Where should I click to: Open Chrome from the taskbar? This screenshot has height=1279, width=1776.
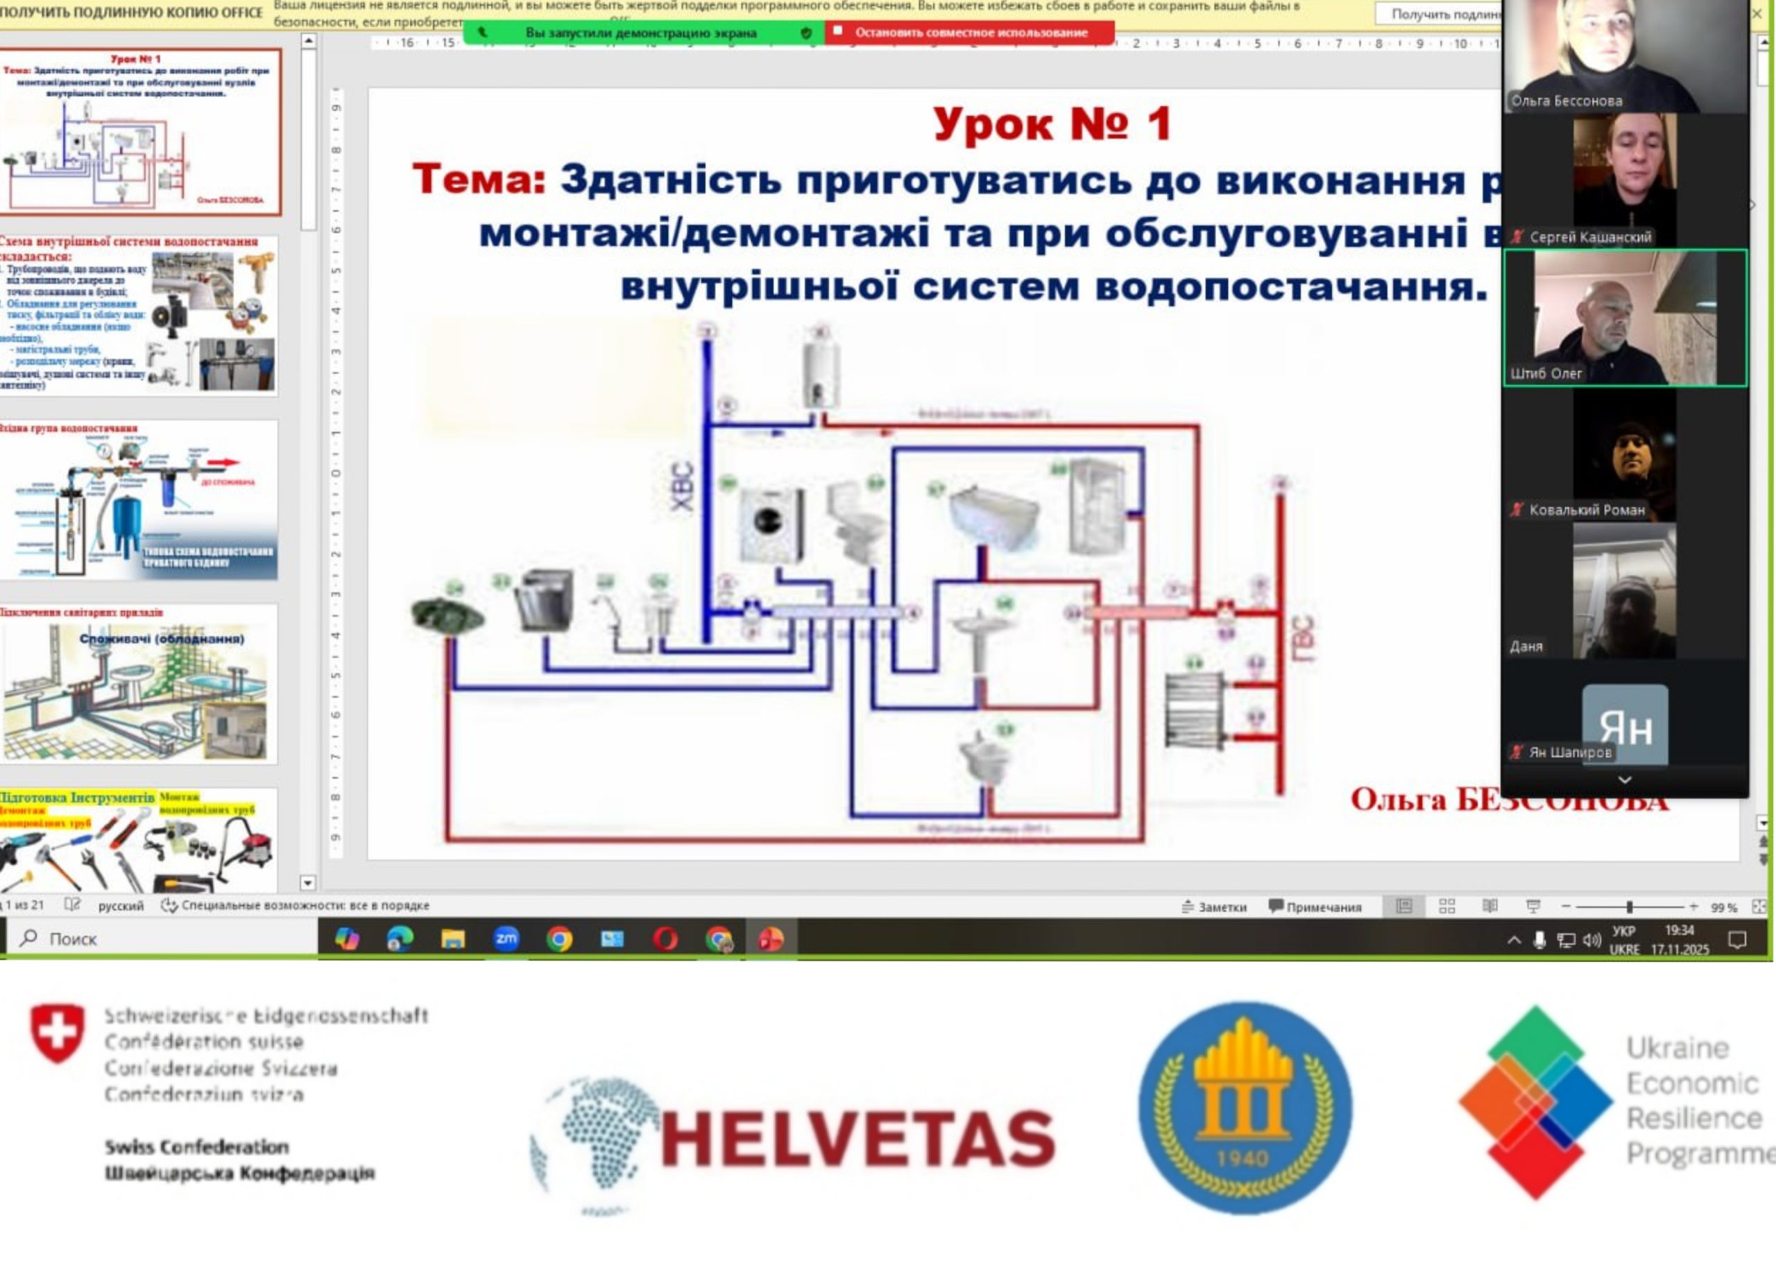click(559, 938)
